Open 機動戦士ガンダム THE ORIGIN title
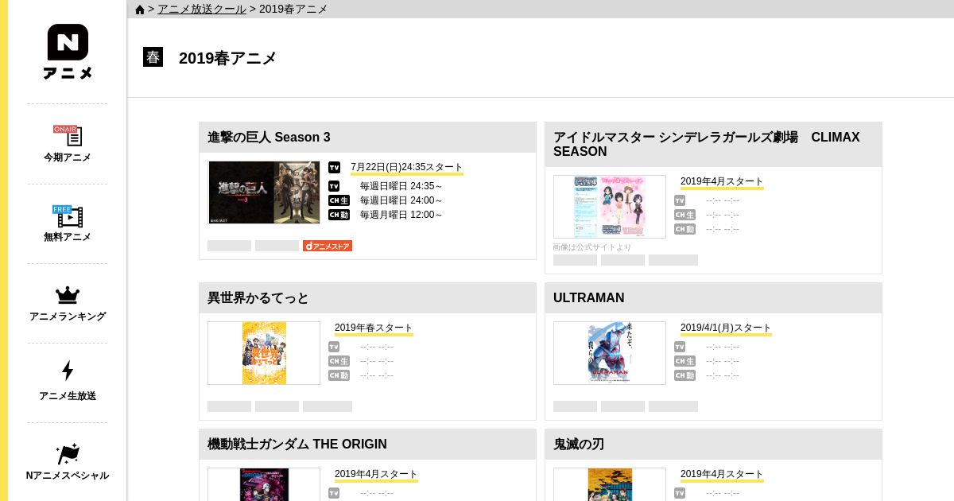954x501 pixels. tap(297, 445)
